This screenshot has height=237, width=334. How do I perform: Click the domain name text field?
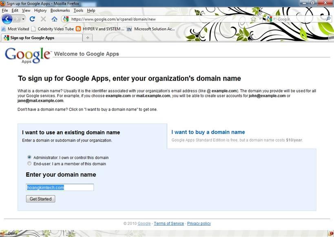(x=60, y=187)
